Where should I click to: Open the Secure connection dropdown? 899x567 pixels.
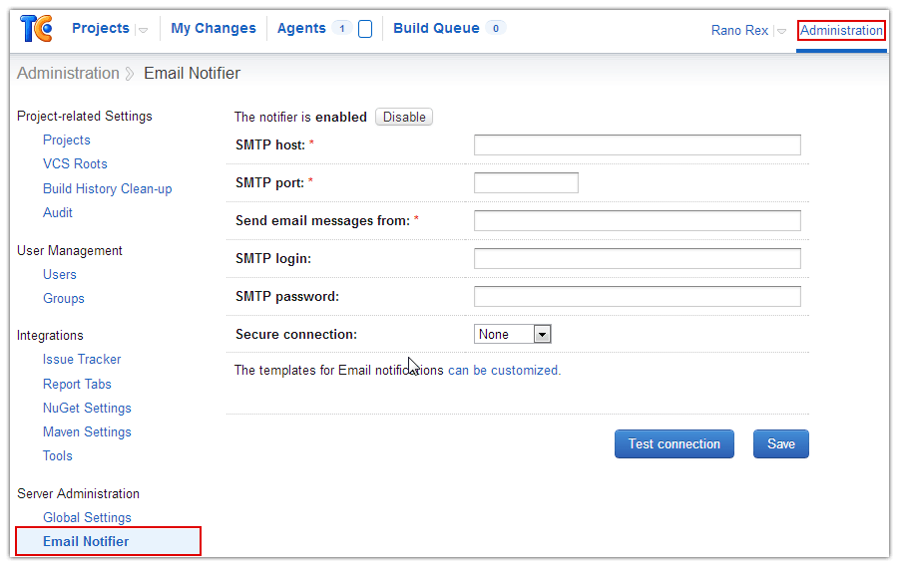coord(512,334)
